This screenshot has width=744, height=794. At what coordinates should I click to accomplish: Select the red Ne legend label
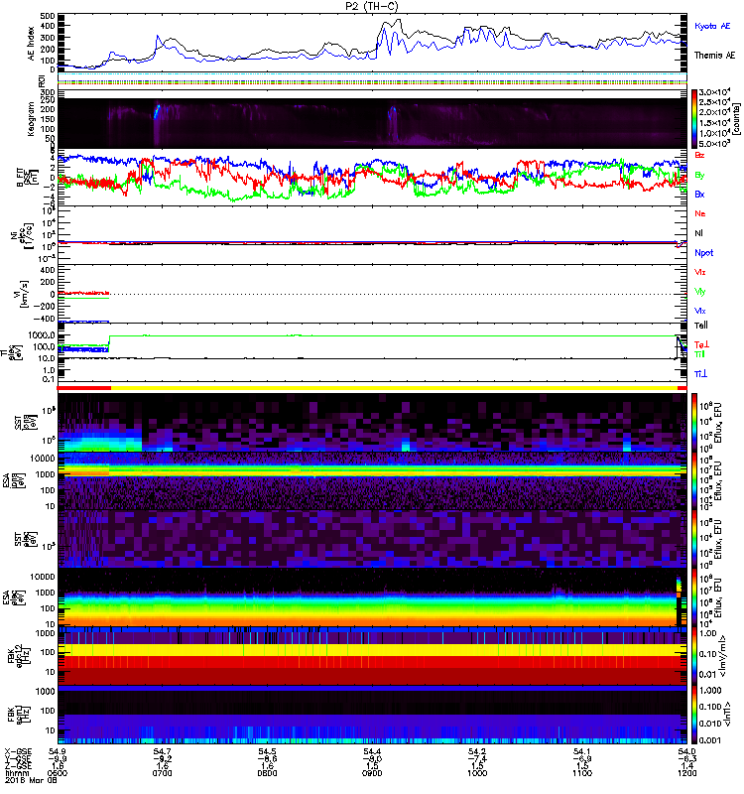pyautogui.click(x=700, y=213)
